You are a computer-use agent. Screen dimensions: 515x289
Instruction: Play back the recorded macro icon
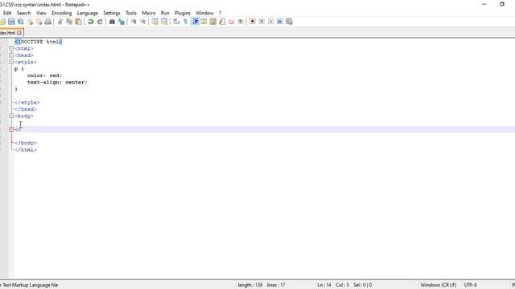(x=270, y=22)
